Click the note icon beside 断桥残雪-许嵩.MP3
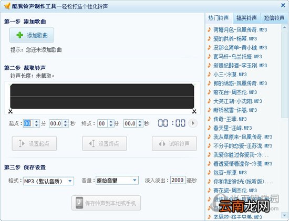 point(209,110)
